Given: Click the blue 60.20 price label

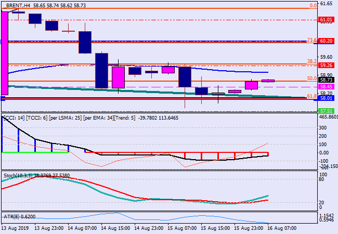Looking at the screenshot, I should click(326, 41).
